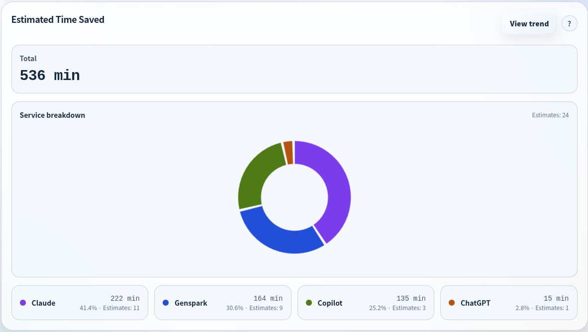The width and height of the screenshot is (588, 332).
Task: Click the blue dot beside Genspark
Action: coord(166,303)
